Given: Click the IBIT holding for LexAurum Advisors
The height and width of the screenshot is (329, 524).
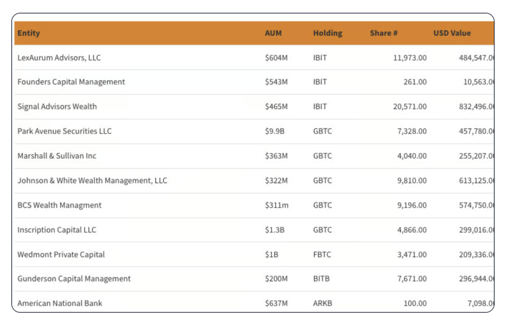Looking at the screenshot, I should 320,57.
